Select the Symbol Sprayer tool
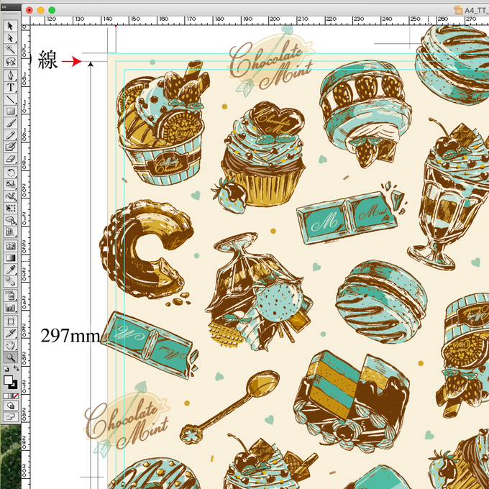 (10, 295)
